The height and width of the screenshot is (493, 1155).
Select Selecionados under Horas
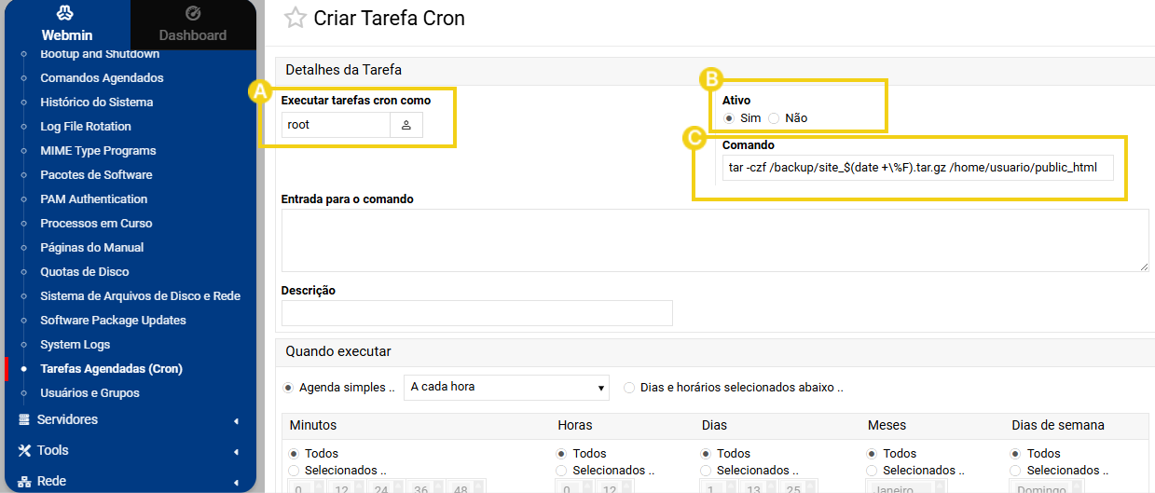pos(562,471)
